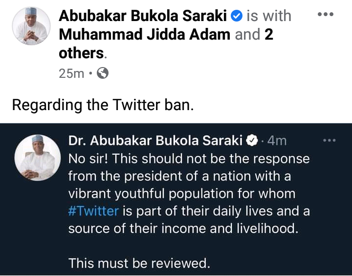Open the tweet's three-dot more menu

tap(330, 141)
